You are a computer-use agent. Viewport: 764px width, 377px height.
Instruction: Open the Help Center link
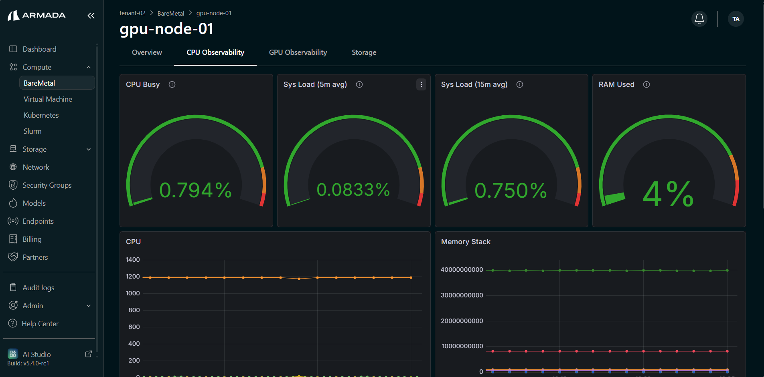[x=40, y=323]
